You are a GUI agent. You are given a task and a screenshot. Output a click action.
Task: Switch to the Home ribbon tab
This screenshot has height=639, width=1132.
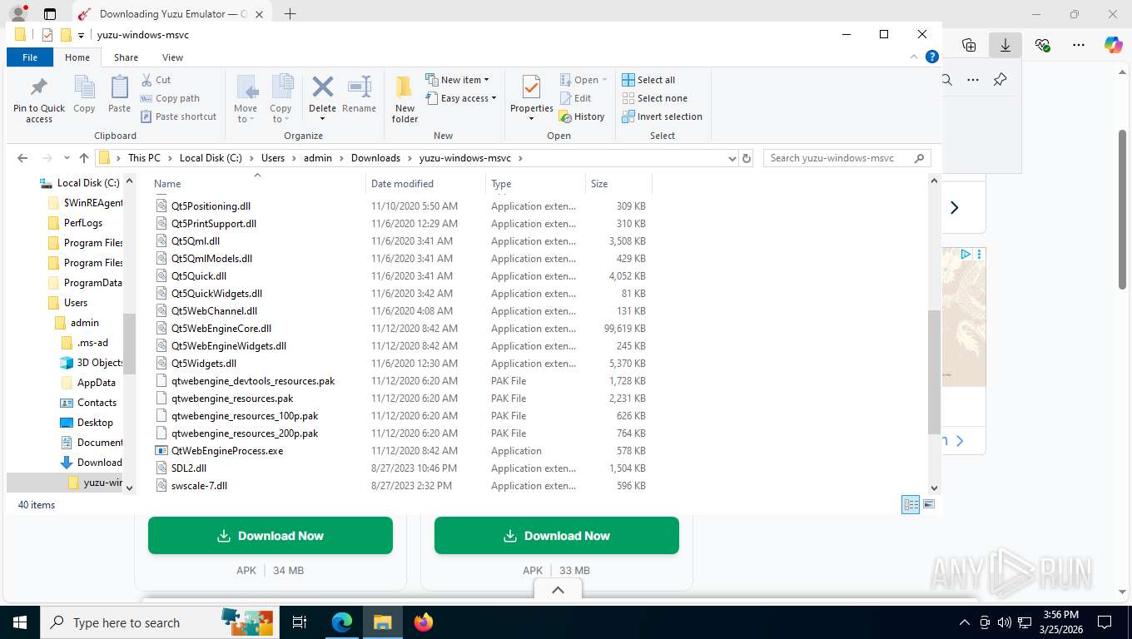[77, 57]
